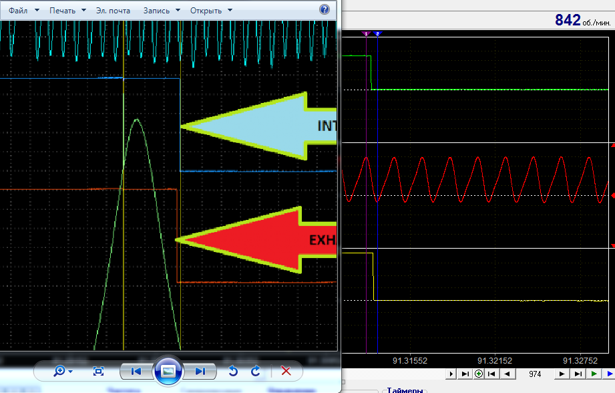Go to previous picture in Photo Viewer
The image size is (615, 393).
[136, 371]
